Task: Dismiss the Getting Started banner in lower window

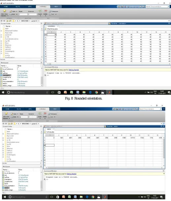Action: [x=164, y=174]
